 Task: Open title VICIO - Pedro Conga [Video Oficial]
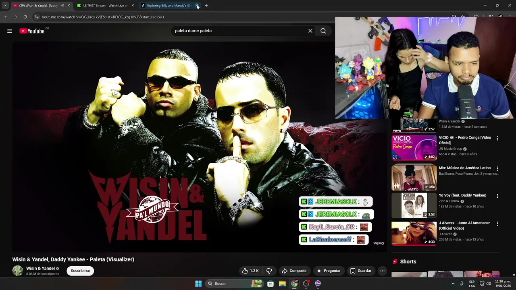pyautogui.click(x=465, y=140)
